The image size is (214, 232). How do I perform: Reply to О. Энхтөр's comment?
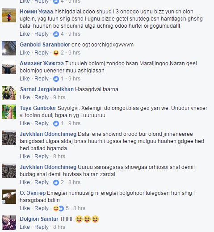point(42,208)
